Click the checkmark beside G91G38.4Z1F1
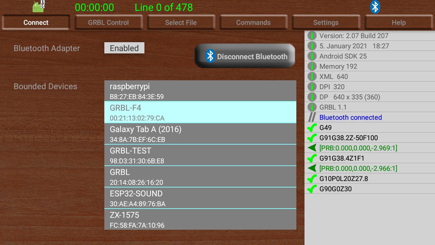Screen dimensions: 435x245 click(x=312, y=158)
